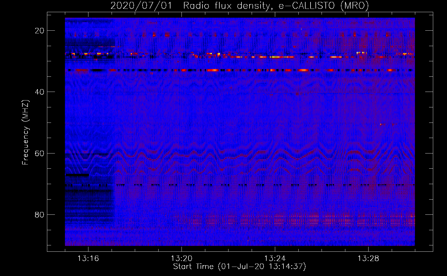The image size is (447, 276).
Task: Click the 80 MHz frequency tick label
Action: [40, 215]
